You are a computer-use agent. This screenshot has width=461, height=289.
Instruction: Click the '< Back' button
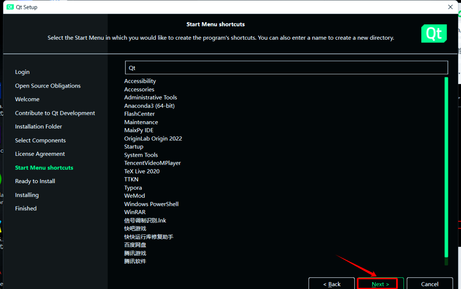click(x=332, y=284)
